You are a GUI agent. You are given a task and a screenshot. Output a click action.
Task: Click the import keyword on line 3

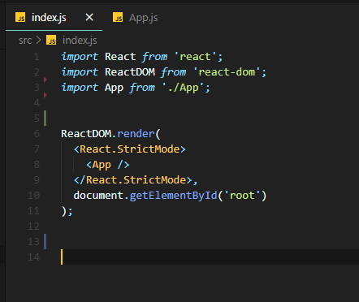pos(80,88)
